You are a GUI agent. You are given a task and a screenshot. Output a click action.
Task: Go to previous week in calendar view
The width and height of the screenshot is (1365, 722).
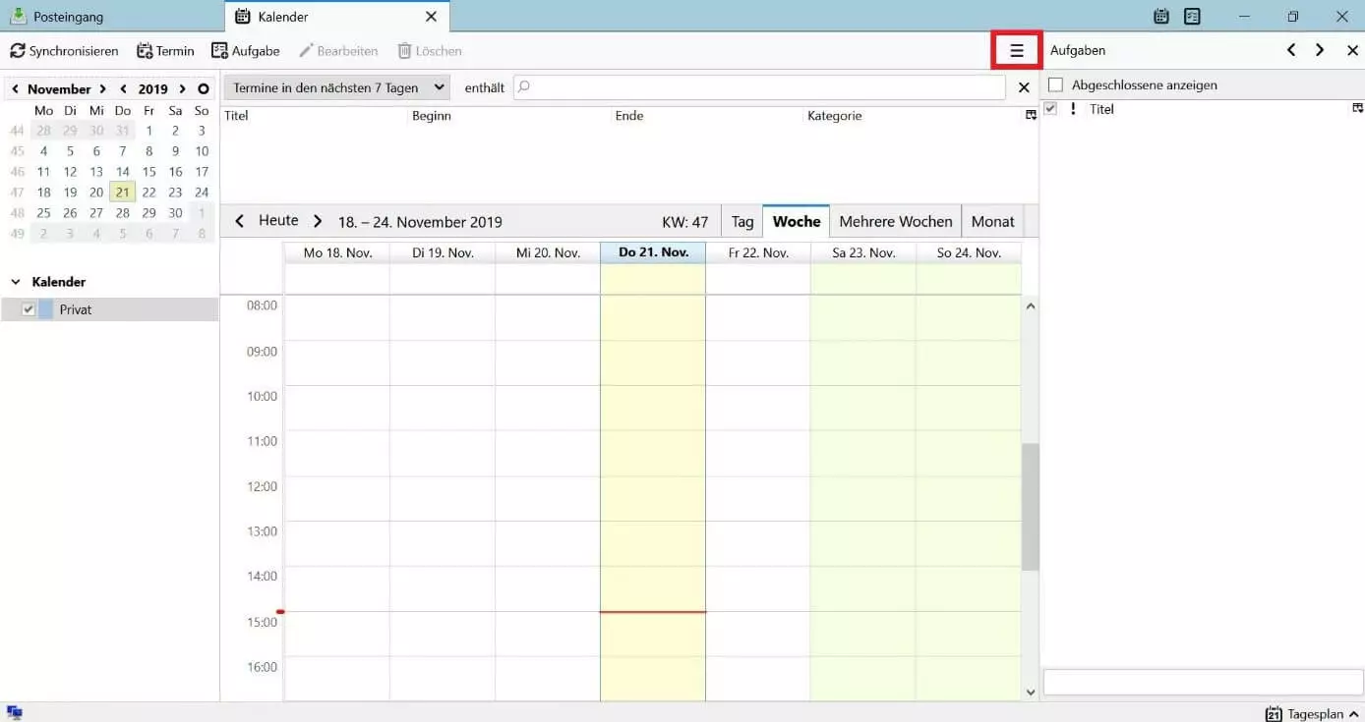click(240, 221)
